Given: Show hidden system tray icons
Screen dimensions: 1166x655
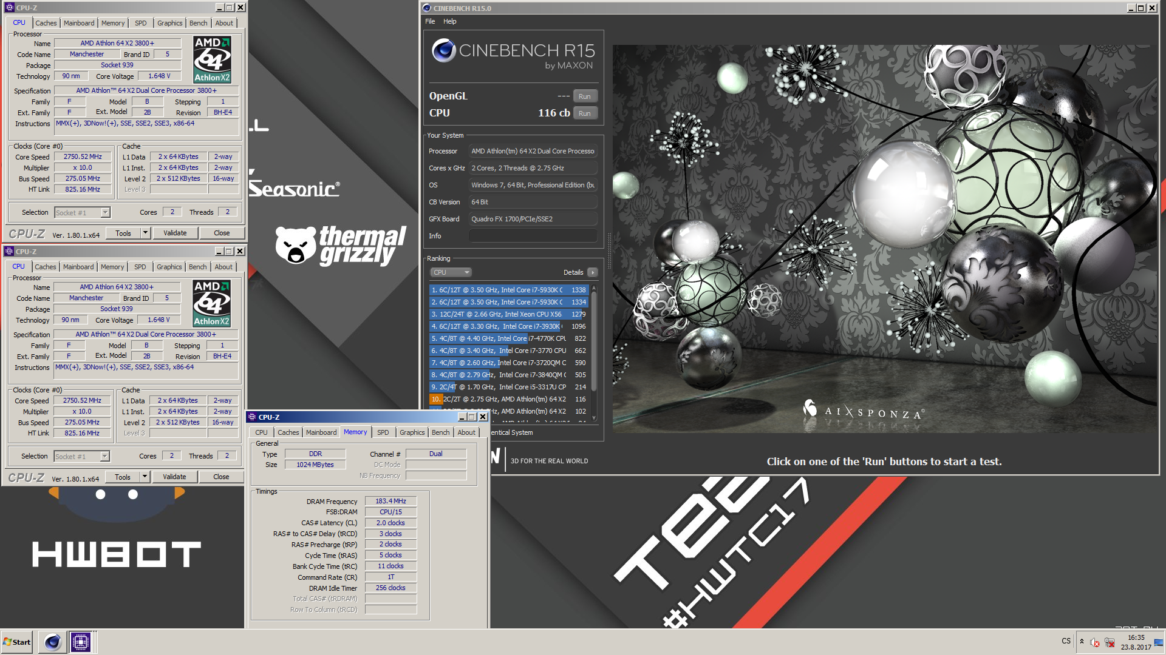Looking at the screenshot, I should (x=1082, y=641).
